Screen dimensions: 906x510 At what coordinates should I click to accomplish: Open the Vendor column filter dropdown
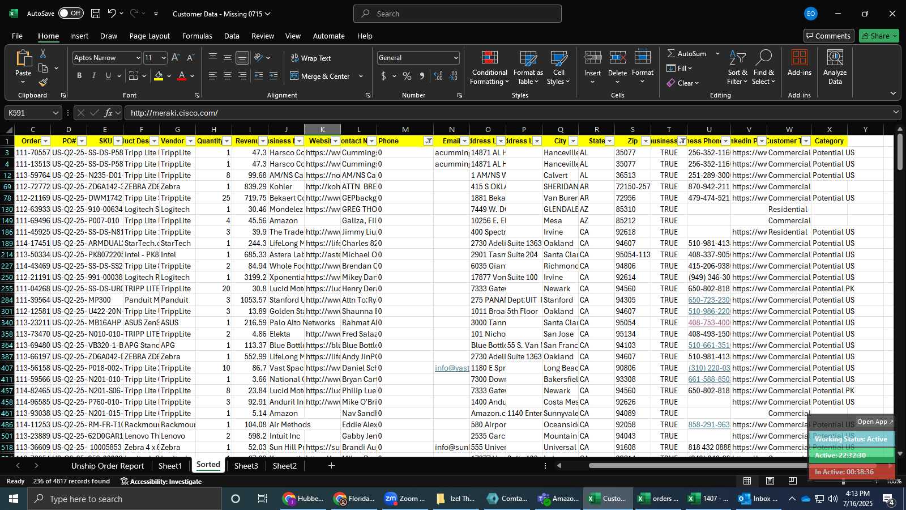pos(190,141)
